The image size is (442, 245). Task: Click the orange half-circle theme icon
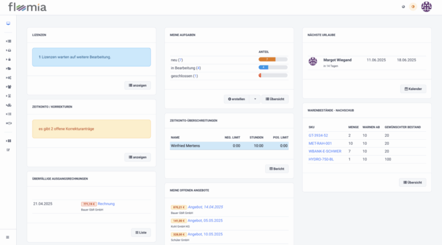[x=413, y=7]
